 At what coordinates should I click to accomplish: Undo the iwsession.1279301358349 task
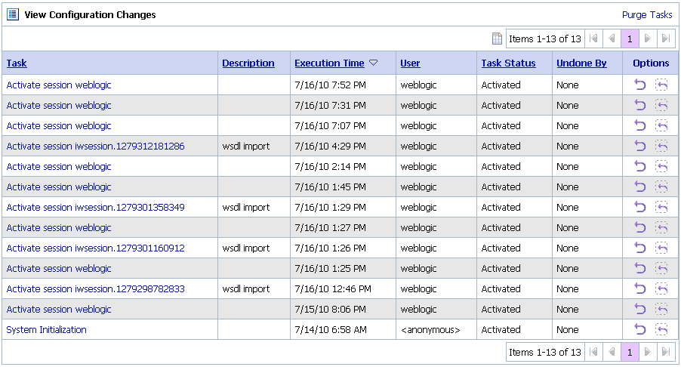click(x=640, y=207)
